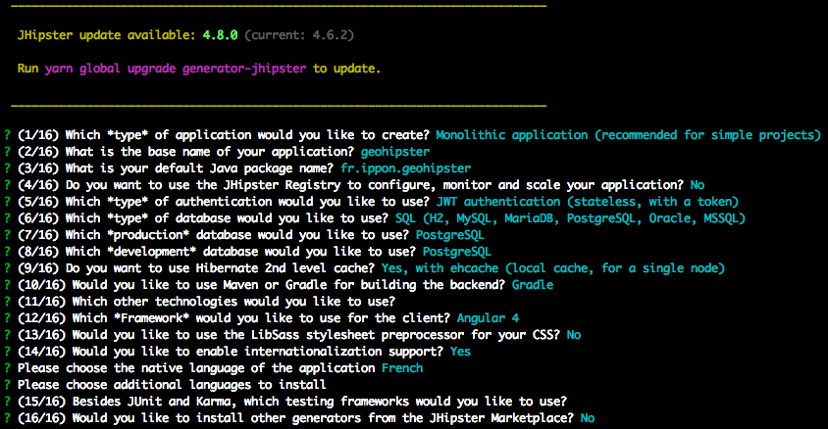Click the Gradle build tool answer
The height and width of the screenshot is (429, 828).
533,284
